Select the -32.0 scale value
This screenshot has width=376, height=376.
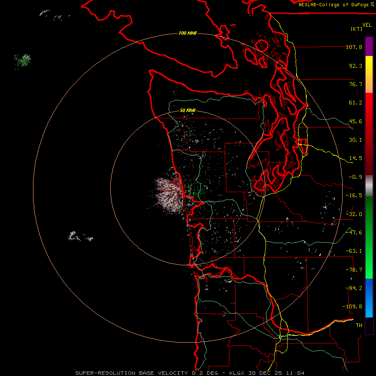pos(354,214)
